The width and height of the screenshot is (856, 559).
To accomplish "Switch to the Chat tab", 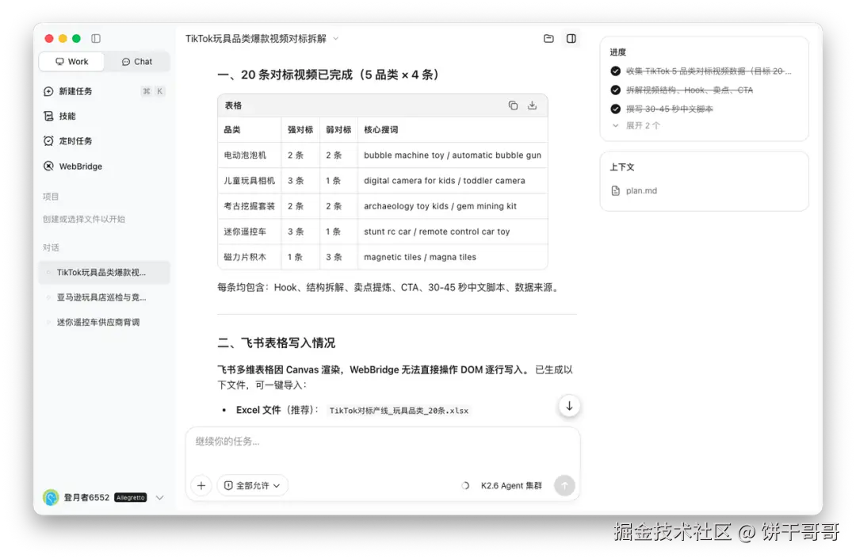I will (x=137, y=62).
